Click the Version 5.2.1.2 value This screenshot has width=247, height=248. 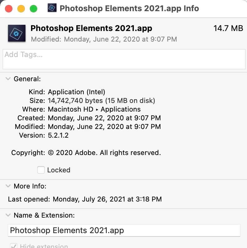click(x=58, y=135)
